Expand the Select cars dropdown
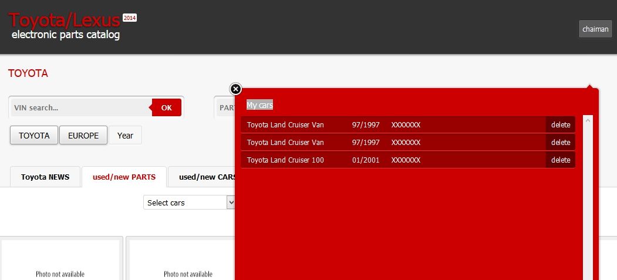This screenshot has width=617, height=280. (189, 203)
